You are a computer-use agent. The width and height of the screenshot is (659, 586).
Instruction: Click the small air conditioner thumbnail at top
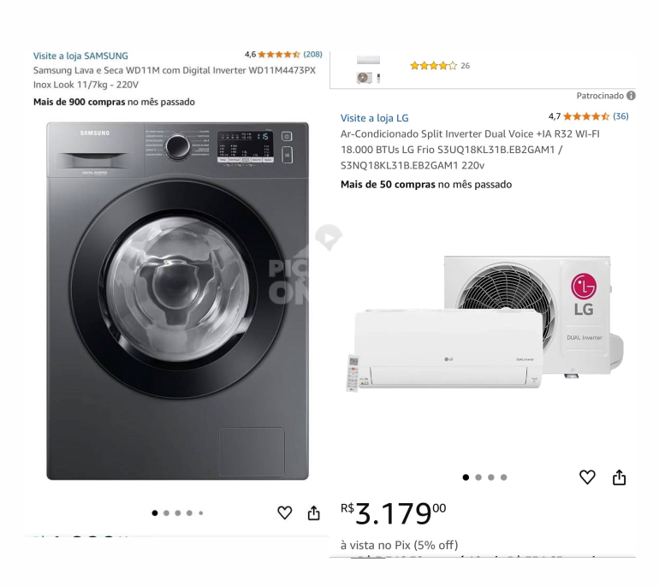[369, 69]
